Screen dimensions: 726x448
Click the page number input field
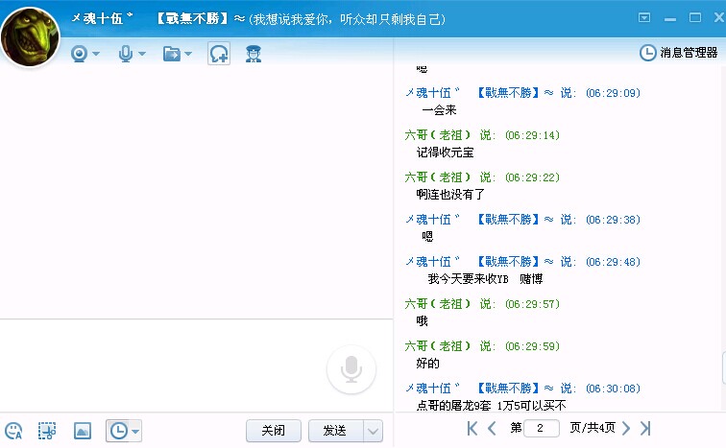pos(543,428)
